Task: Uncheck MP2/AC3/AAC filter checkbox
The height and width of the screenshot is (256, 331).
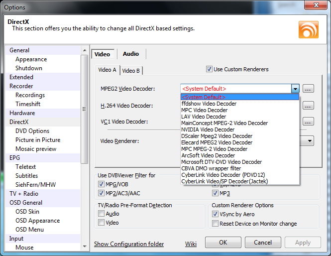Action: coord(101,193)
